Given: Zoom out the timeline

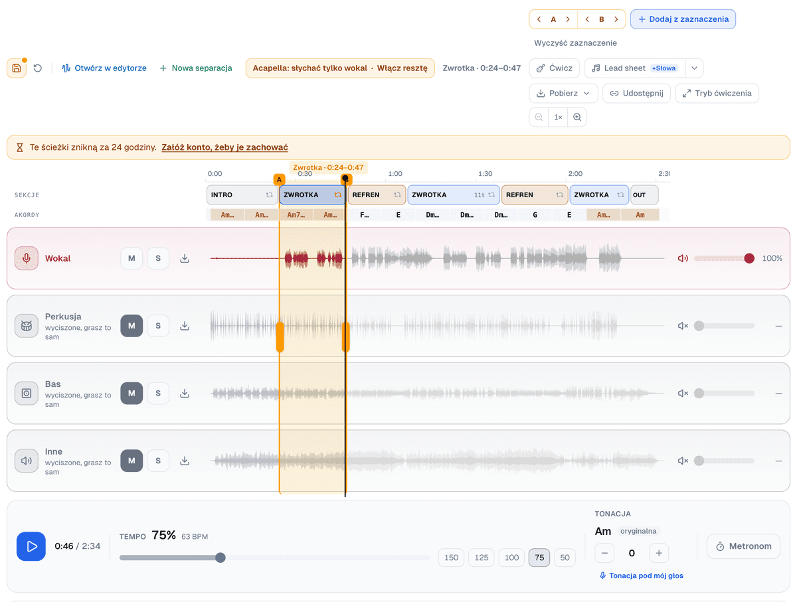Looking at the screenshot, I should tap(539, 117).
